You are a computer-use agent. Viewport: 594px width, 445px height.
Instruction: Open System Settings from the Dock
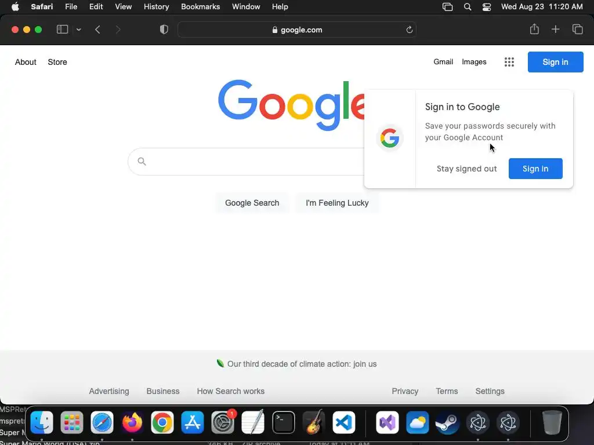click(223, 422)
